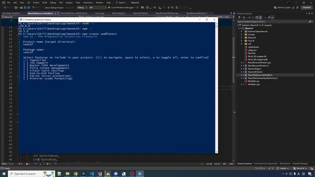Open Visual Studio Code from the taskbar
Screen dimensions: 315x177
92,174
